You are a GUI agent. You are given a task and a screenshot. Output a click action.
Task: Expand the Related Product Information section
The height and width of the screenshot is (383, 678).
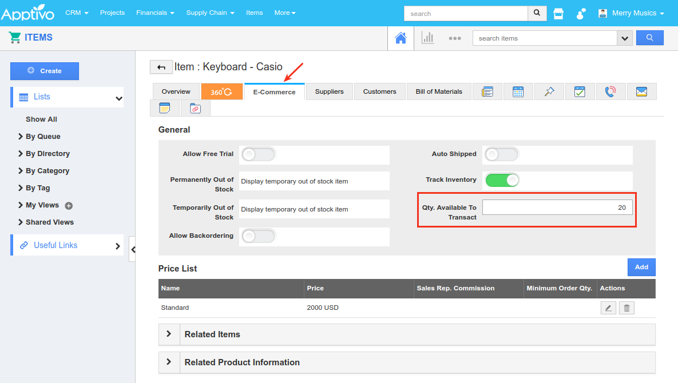point(169,362)
